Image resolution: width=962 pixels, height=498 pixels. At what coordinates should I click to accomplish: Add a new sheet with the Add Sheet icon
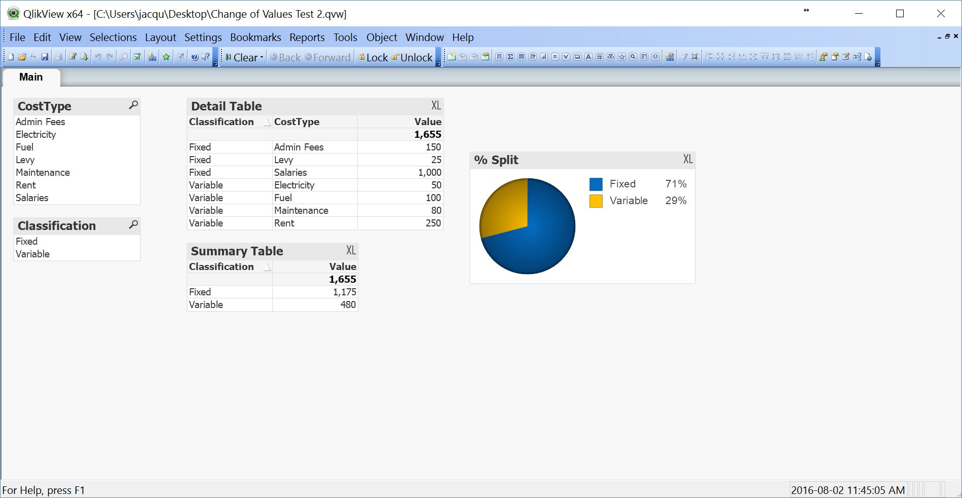452,57
